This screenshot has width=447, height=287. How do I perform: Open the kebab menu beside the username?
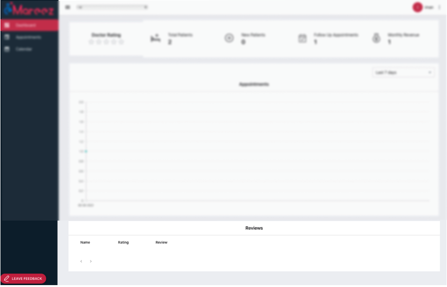tap(439, 7)
